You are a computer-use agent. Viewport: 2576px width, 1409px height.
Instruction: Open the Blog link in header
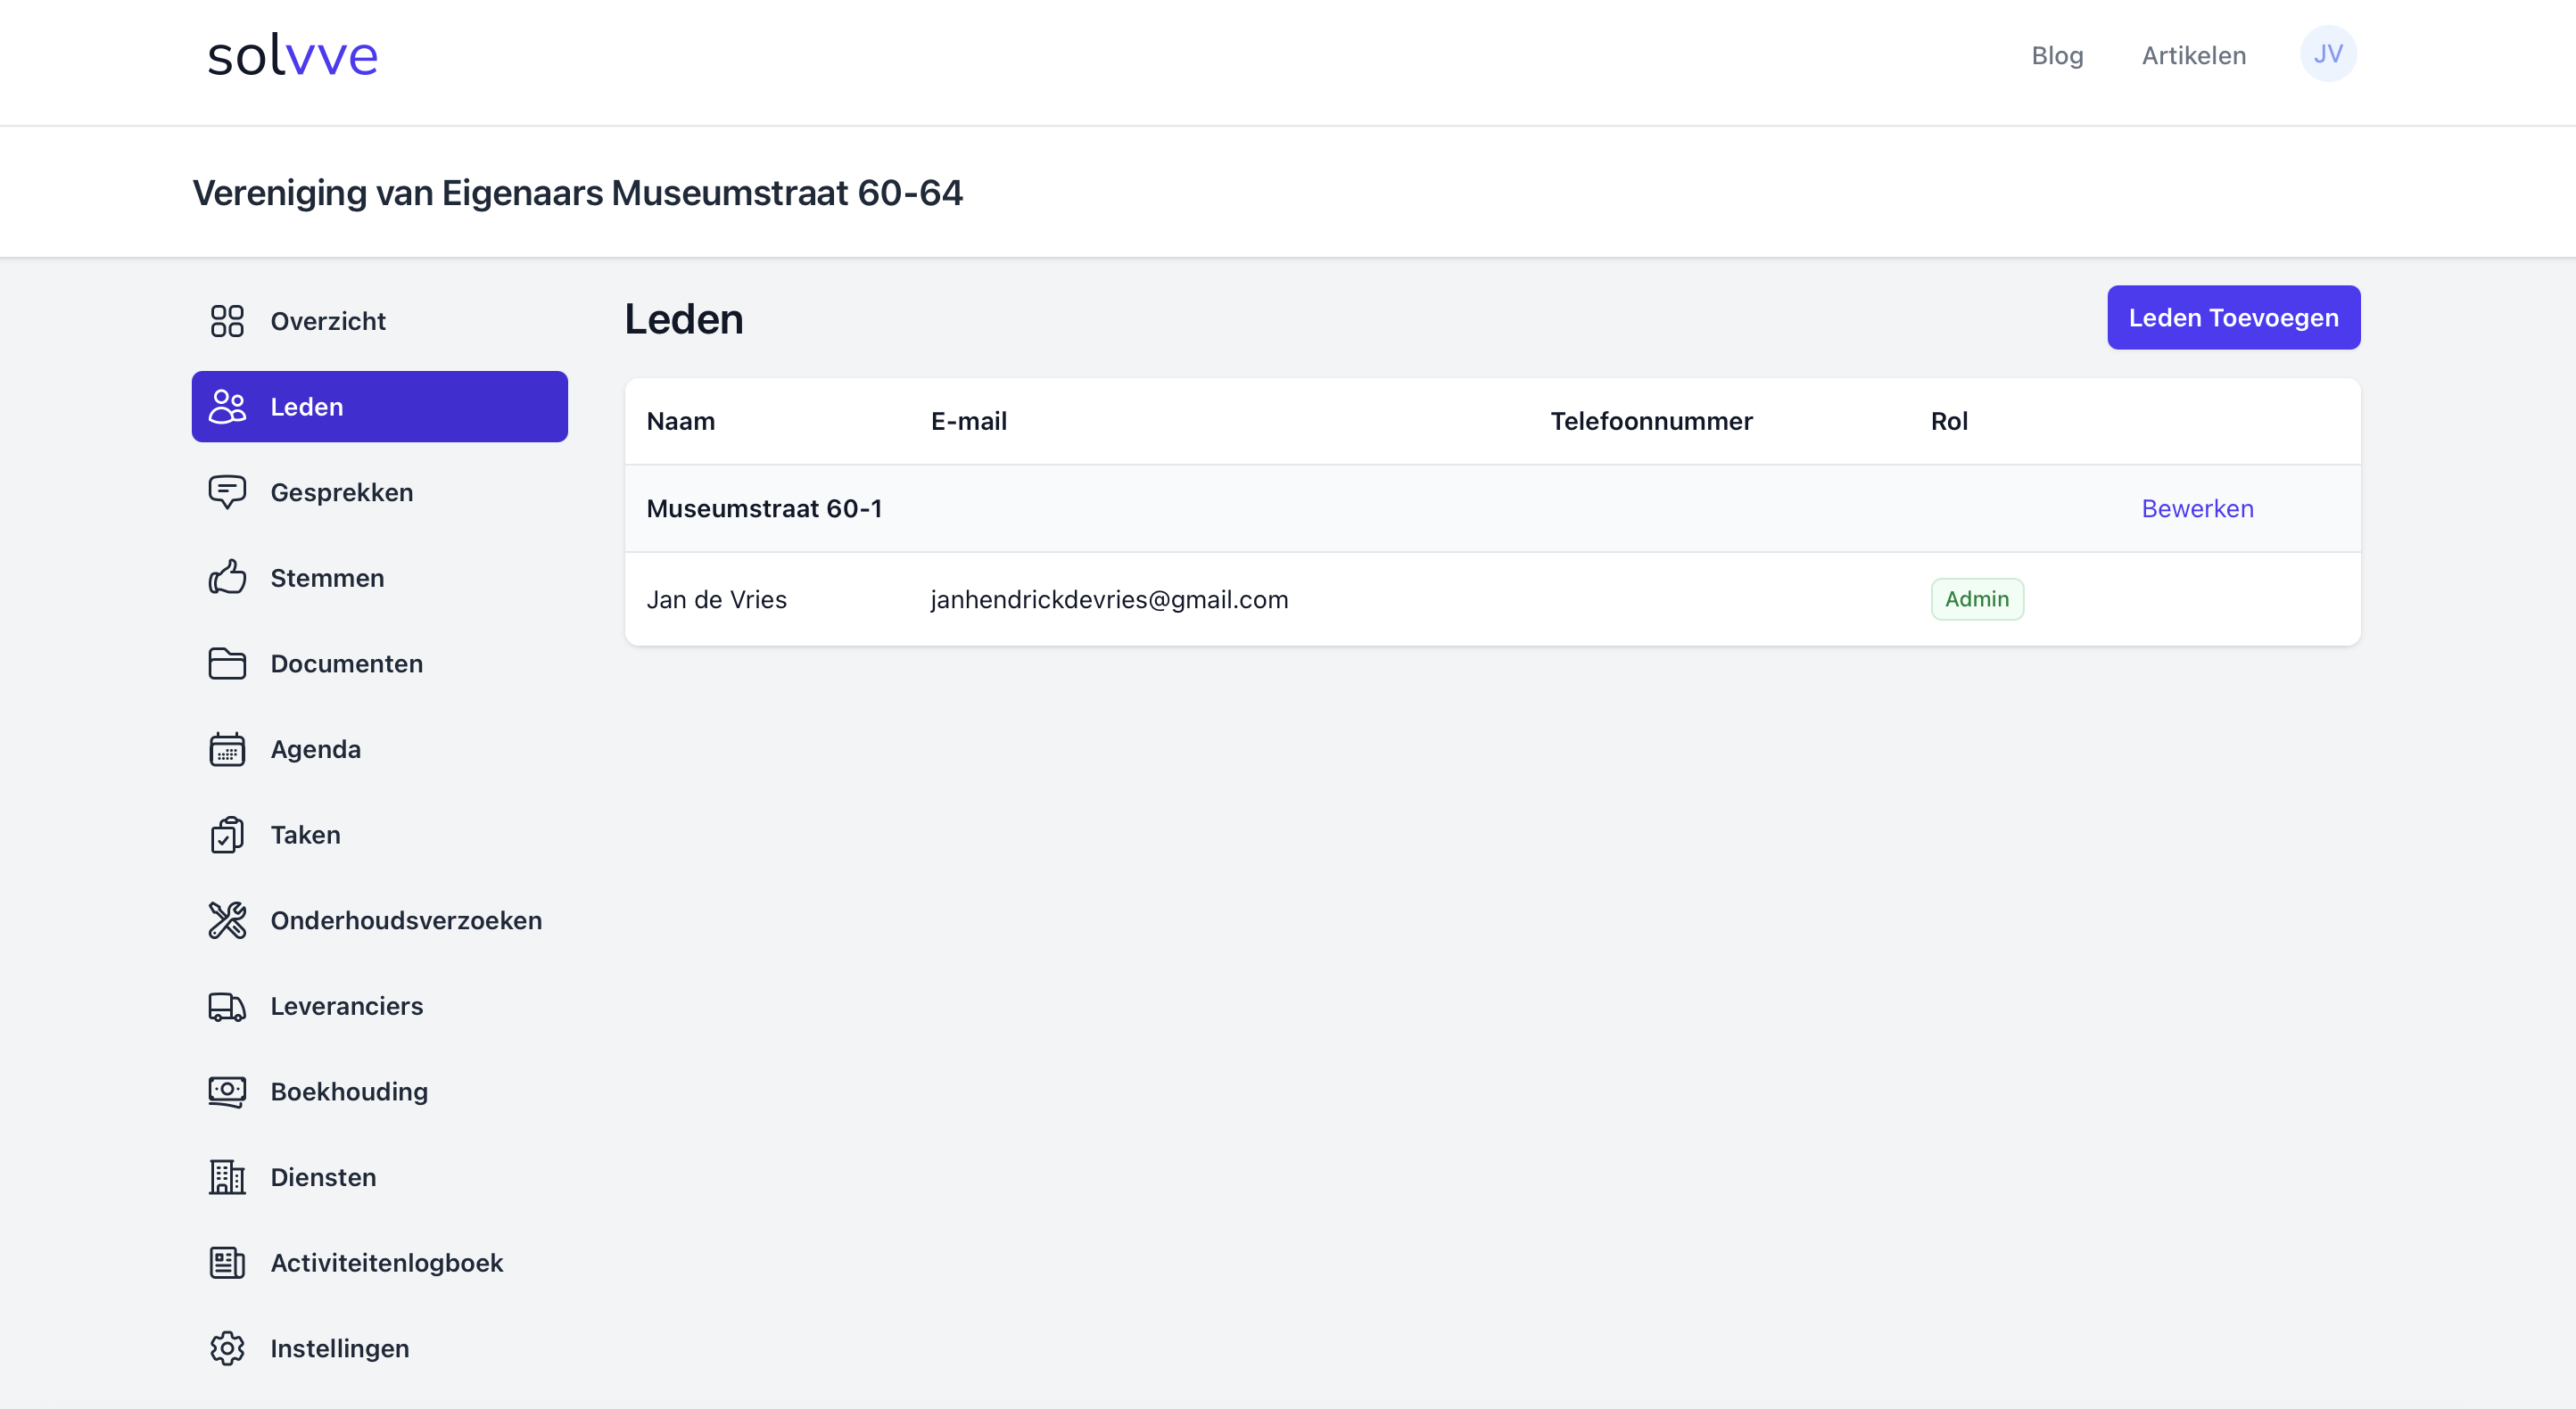pos(2057,55)
